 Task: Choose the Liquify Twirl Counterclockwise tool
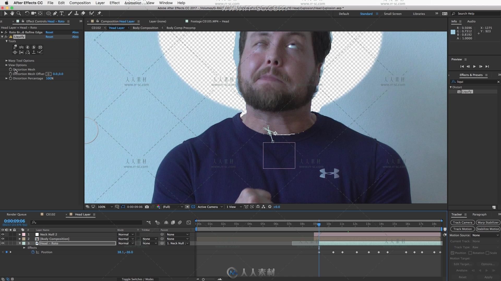34,47
